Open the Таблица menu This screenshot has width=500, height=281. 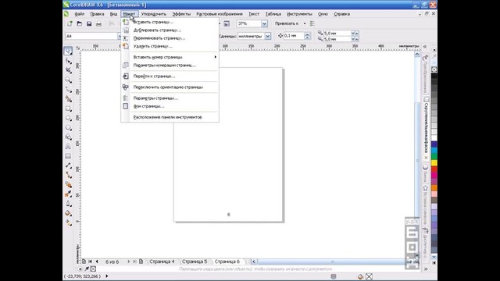tap(273, 14)
